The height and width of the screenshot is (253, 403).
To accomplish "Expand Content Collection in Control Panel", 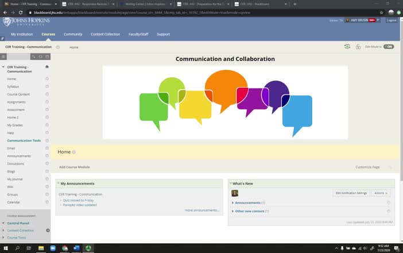I will pos(3,231).
